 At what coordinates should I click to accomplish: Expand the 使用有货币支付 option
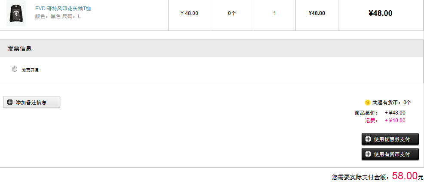point(390,154)
